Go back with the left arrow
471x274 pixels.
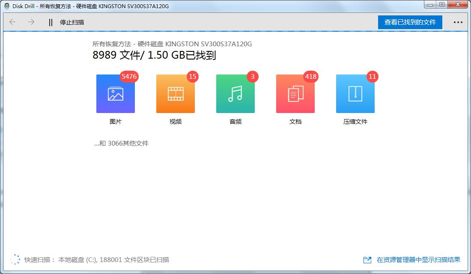point(12,22)
